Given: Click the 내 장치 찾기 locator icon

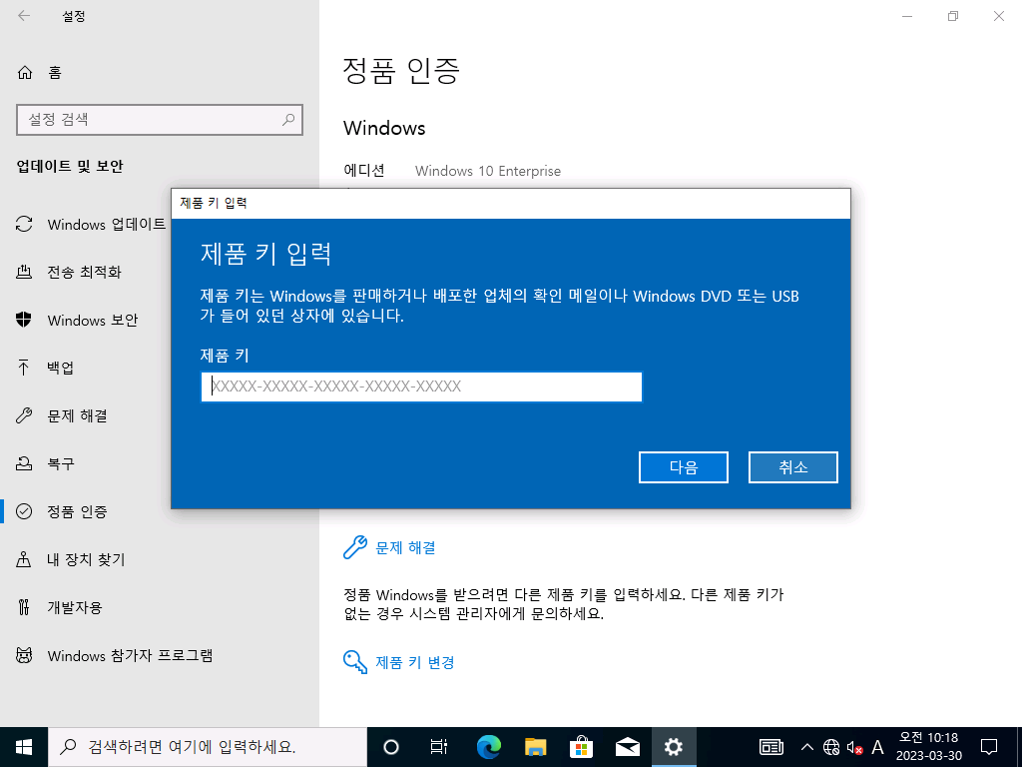Looking at the screenshot, I should 24,559.
